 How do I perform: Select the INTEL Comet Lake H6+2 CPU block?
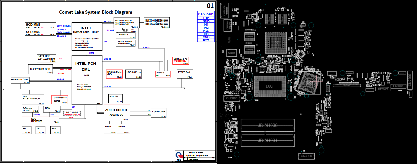pyautogui.click(x=87, y=36)
